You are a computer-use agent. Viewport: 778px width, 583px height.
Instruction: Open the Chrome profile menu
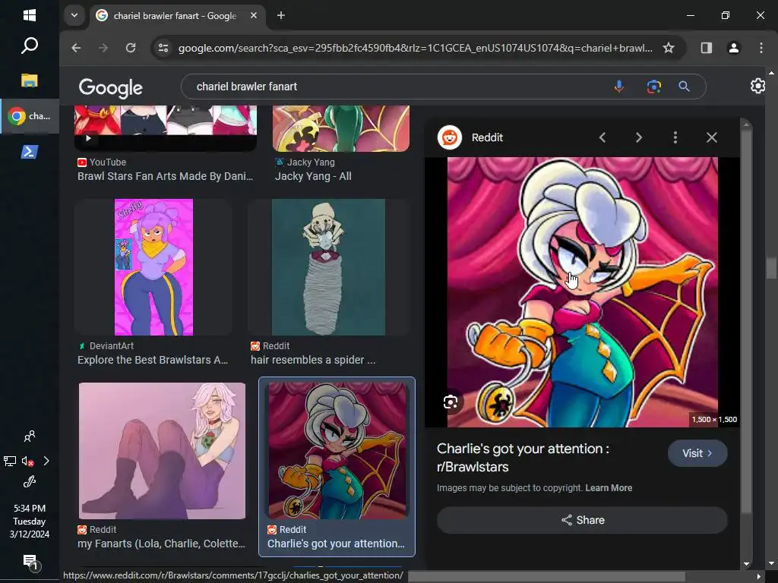pos(733,48)
